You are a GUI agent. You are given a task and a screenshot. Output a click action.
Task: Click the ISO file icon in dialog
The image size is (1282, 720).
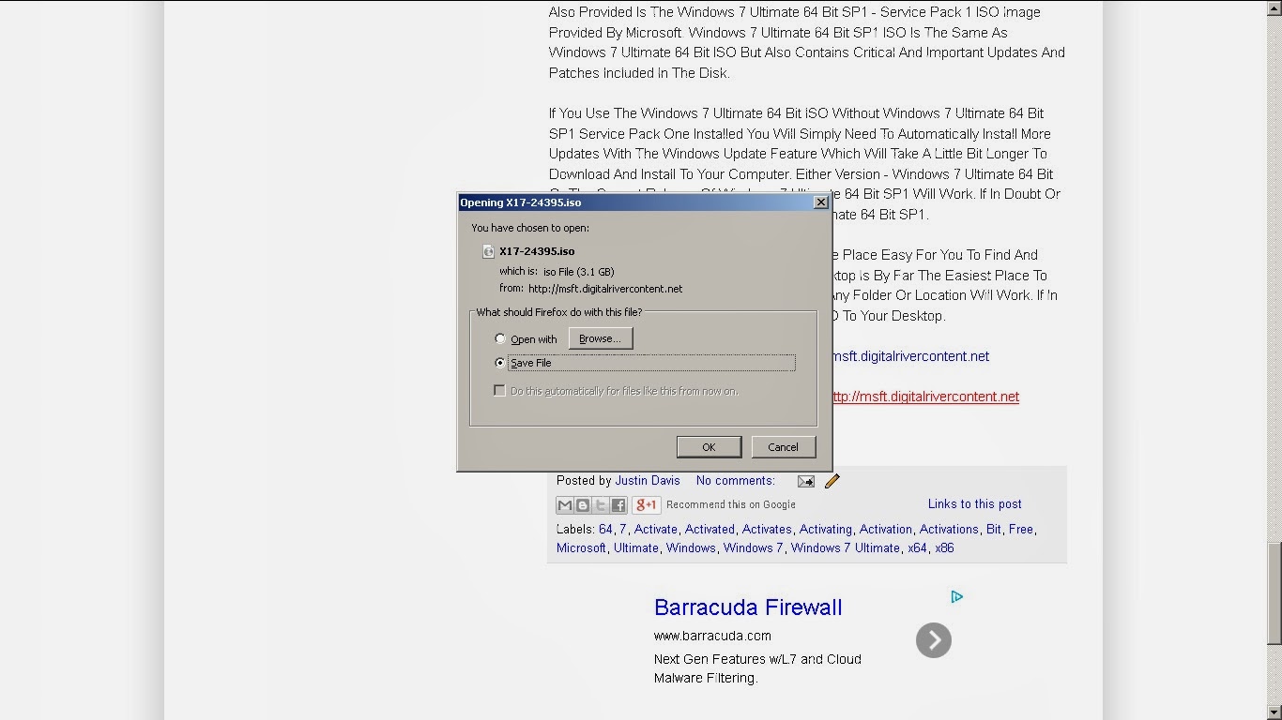coord(488,251)
